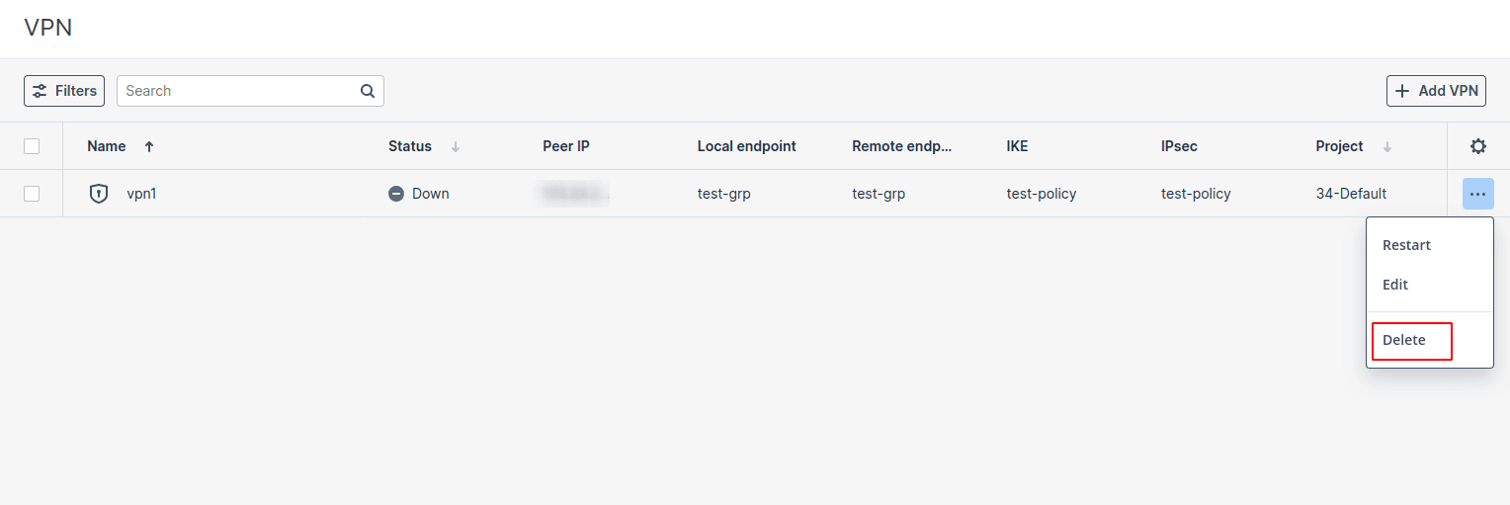This screenshot has width=1510, height=505.
Task: Click the three-dot actions icon for vpn1
Action: coord(1477,194)
